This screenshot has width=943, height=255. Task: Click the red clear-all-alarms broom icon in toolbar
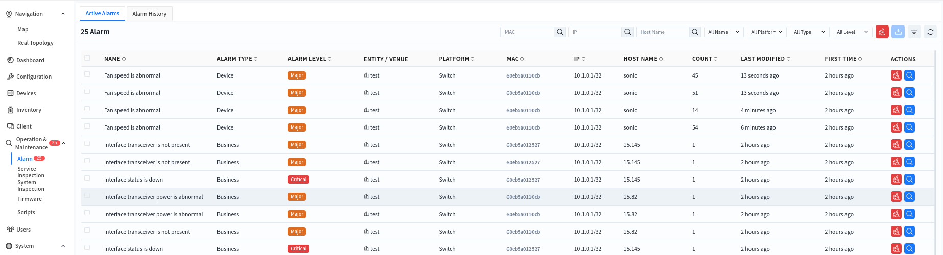click(x=882, y=32)
